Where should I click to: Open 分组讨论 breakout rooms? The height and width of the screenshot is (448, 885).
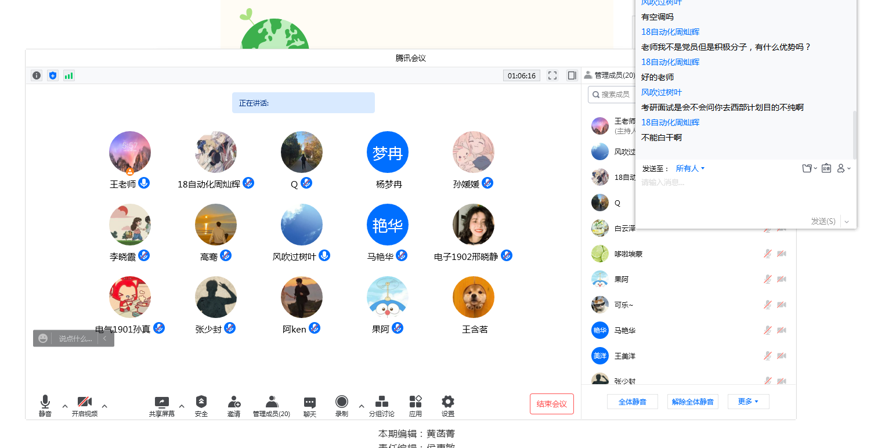click(381, 402)
